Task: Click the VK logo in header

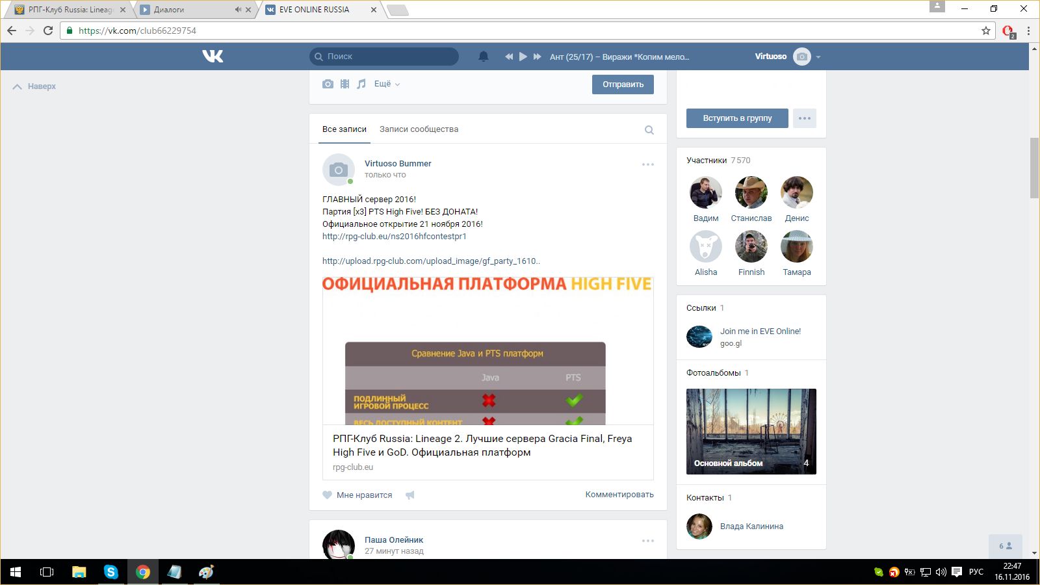Action: 213,57
